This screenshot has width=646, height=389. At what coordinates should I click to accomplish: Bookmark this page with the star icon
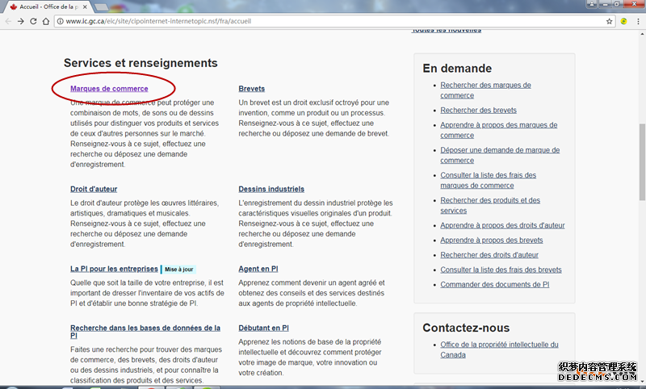(x=610, y=21)
